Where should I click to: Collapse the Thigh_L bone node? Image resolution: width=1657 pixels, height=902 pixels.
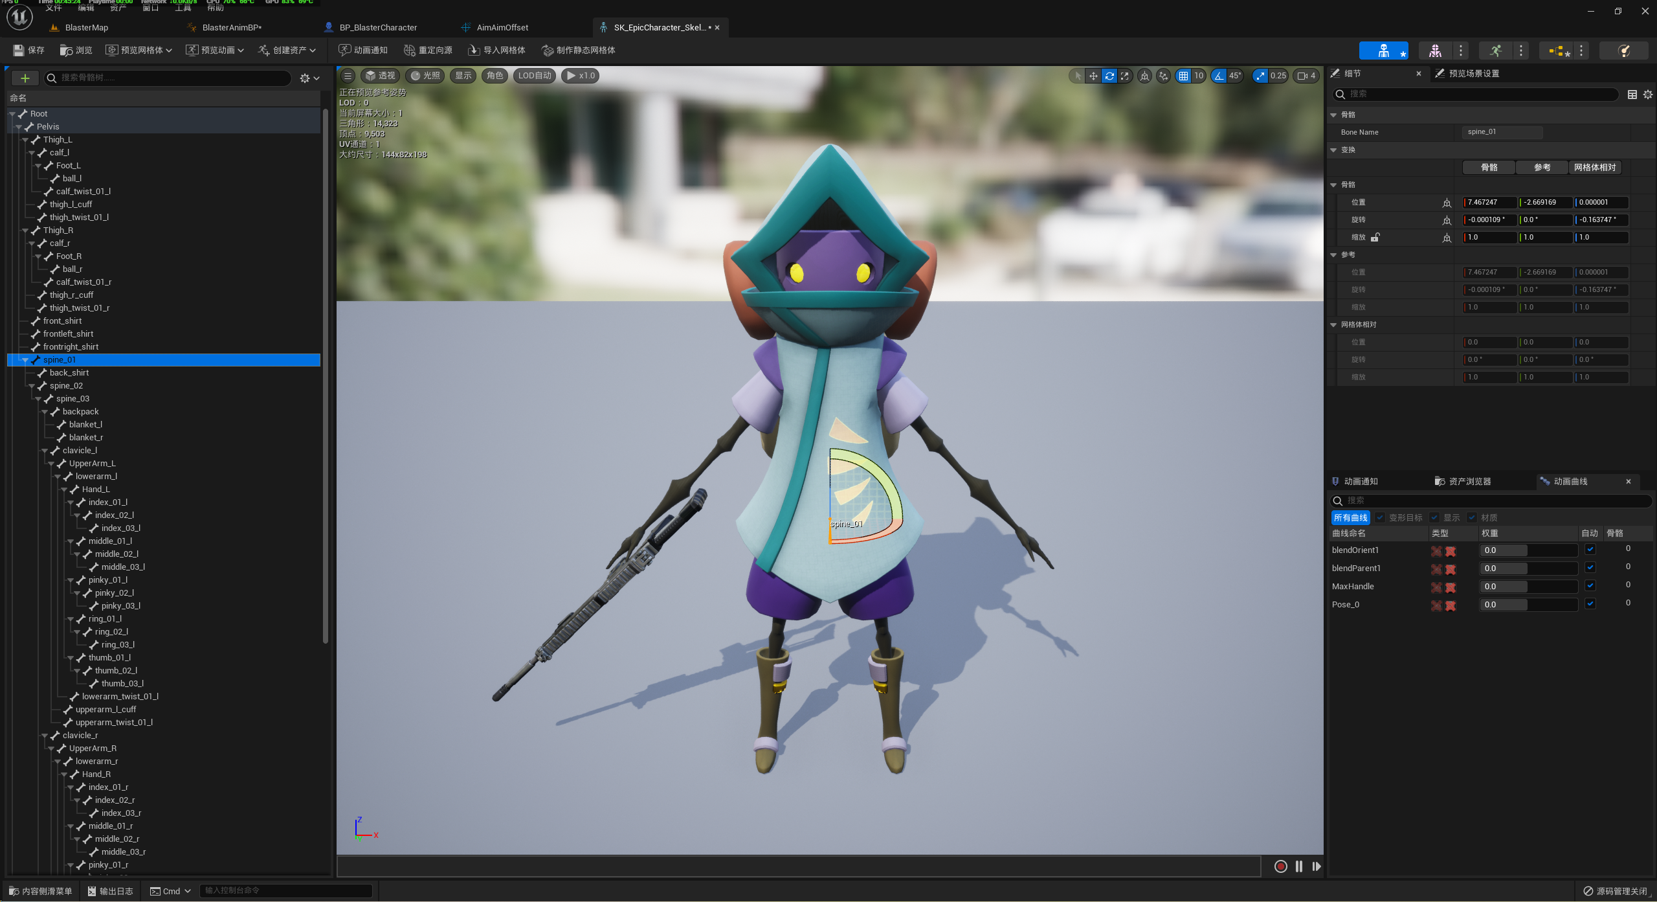25,140
